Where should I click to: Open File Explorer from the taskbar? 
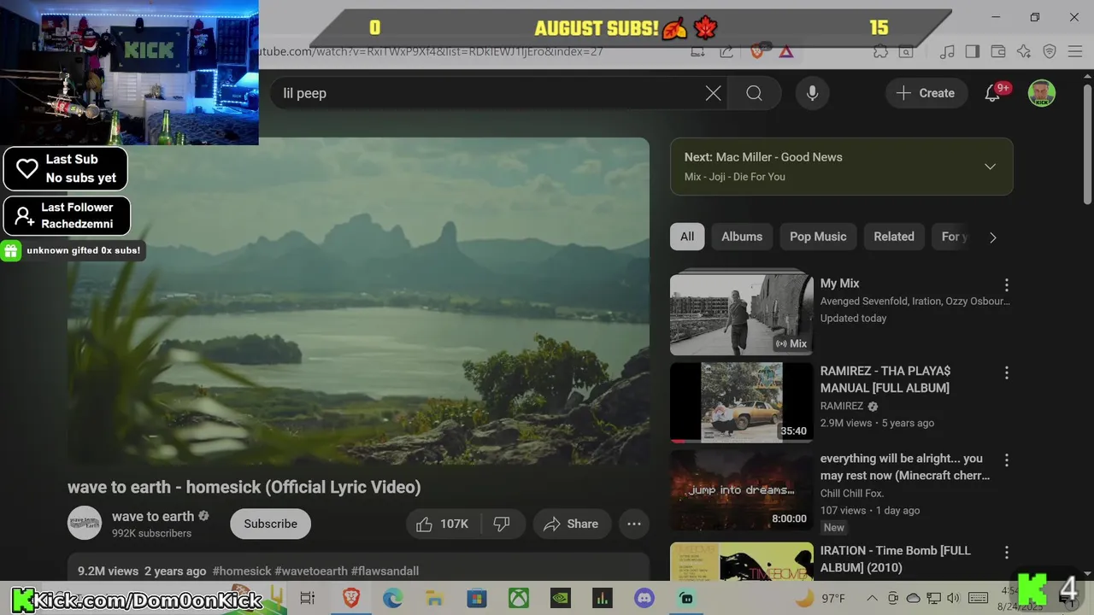(434, 598)
